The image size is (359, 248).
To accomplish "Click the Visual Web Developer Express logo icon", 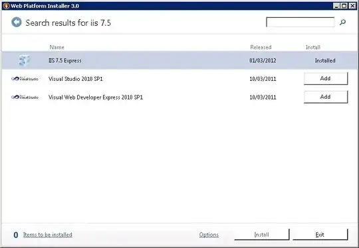I will 25,97.
